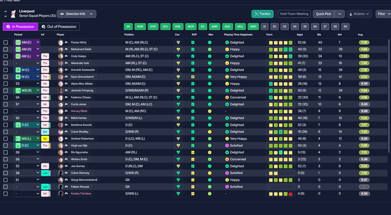Click Mohamed Salah's player portrait
This screenshot has height=215, width=391.
[x=61, y=49]
